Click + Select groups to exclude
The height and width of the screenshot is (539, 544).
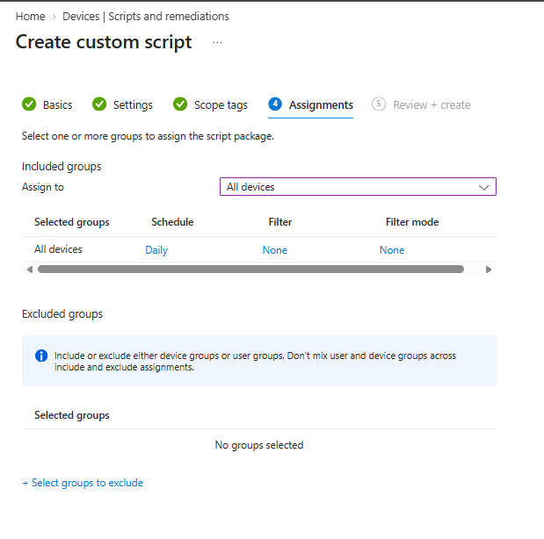pos(83,483)
